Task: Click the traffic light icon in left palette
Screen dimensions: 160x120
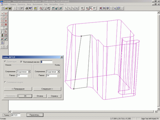Action: click(x=2, y=35)
